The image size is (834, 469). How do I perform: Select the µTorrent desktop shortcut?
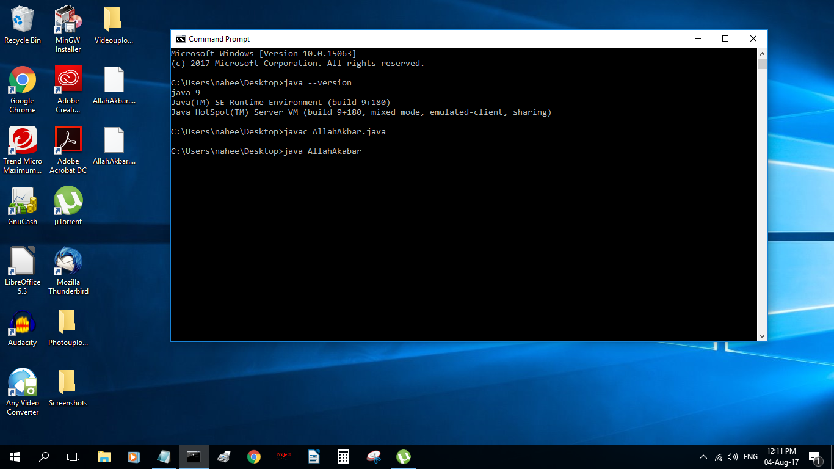tap(68, 206)
